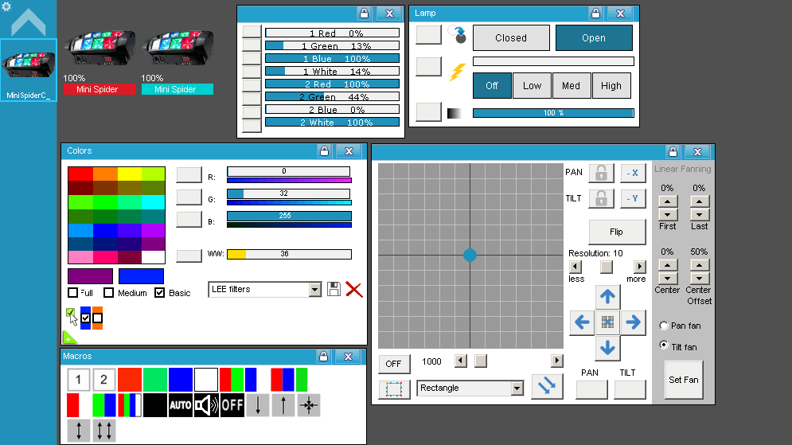Set strobe to Low
792x445 pixels.
[532, 86]
